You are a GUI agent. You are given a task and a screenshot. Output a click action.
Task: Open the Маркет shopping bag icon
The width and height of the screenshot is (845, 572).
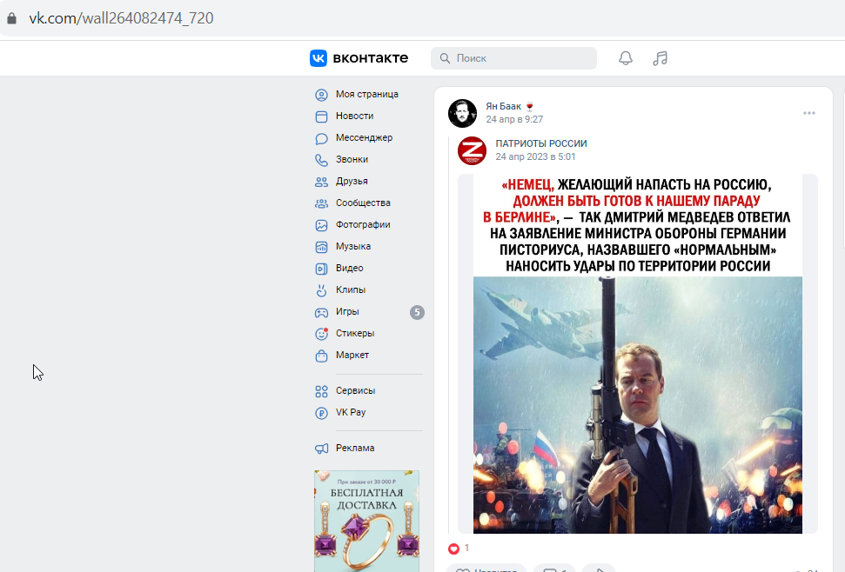(321, 356)
